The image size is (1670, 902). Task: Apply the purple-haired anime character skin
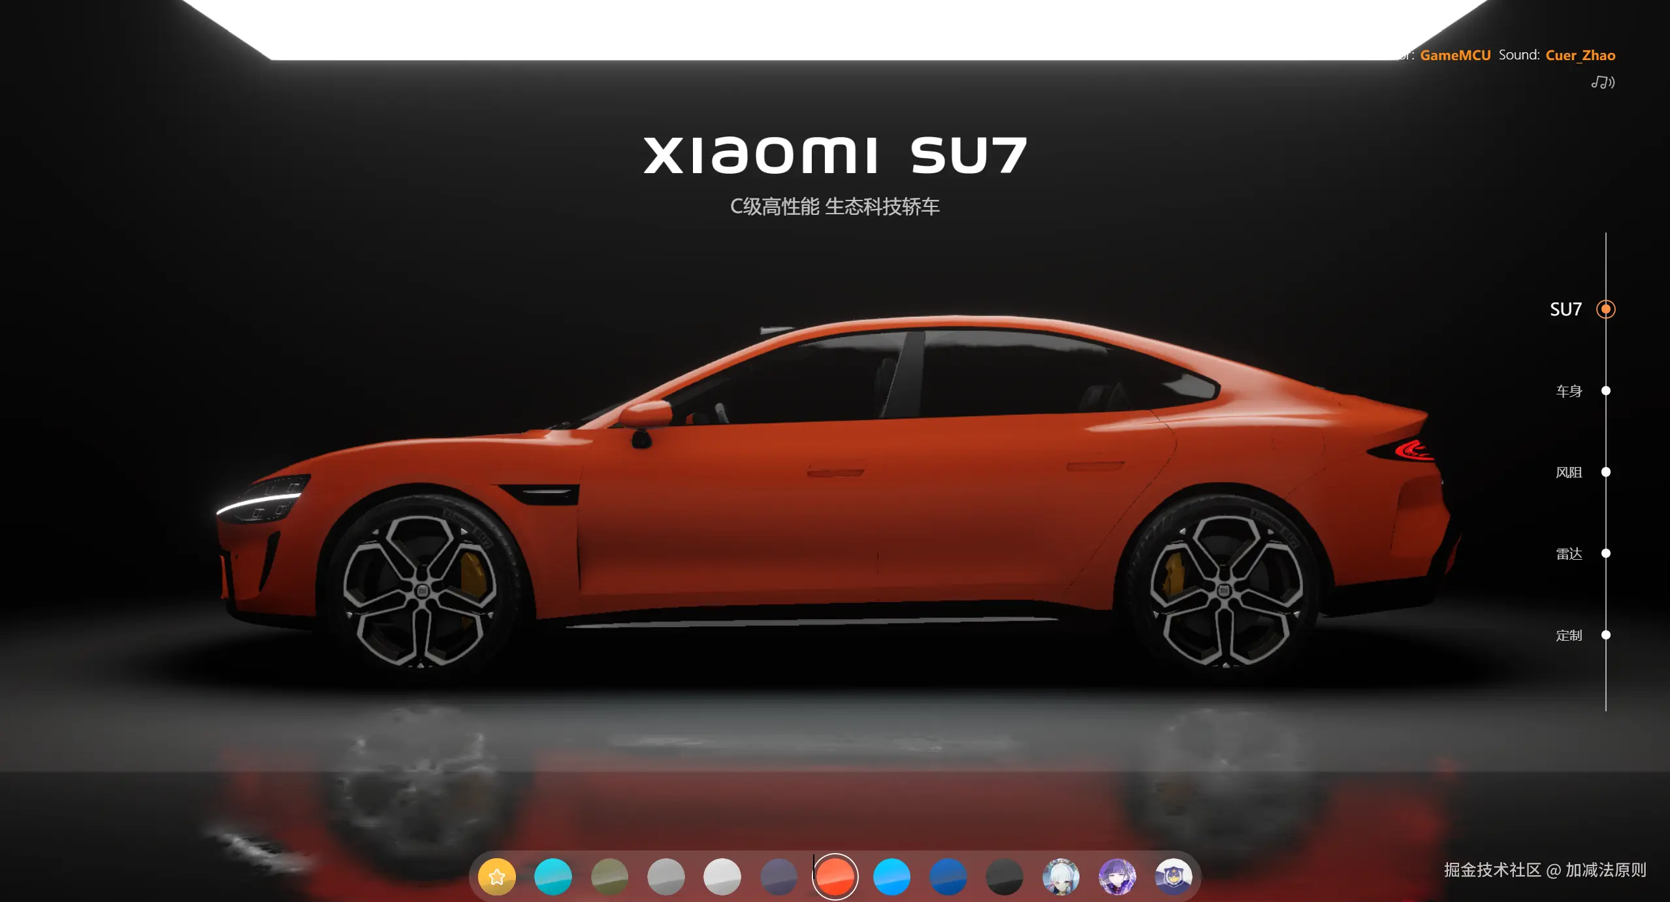point(1117,876)
